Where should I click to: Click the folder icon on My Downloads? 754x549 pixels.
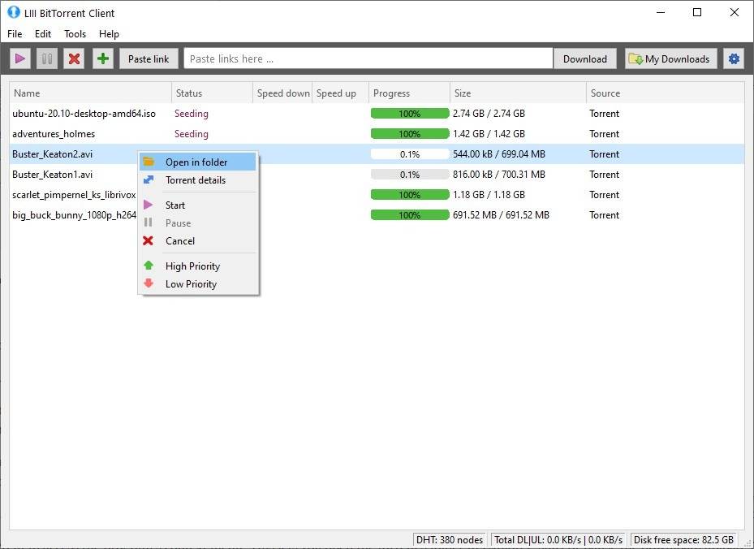[636, 59]
